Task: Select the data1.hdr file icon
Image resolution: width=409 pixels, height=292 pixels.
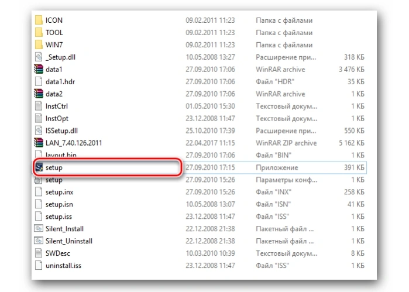Action: click(x=39, y=81)
